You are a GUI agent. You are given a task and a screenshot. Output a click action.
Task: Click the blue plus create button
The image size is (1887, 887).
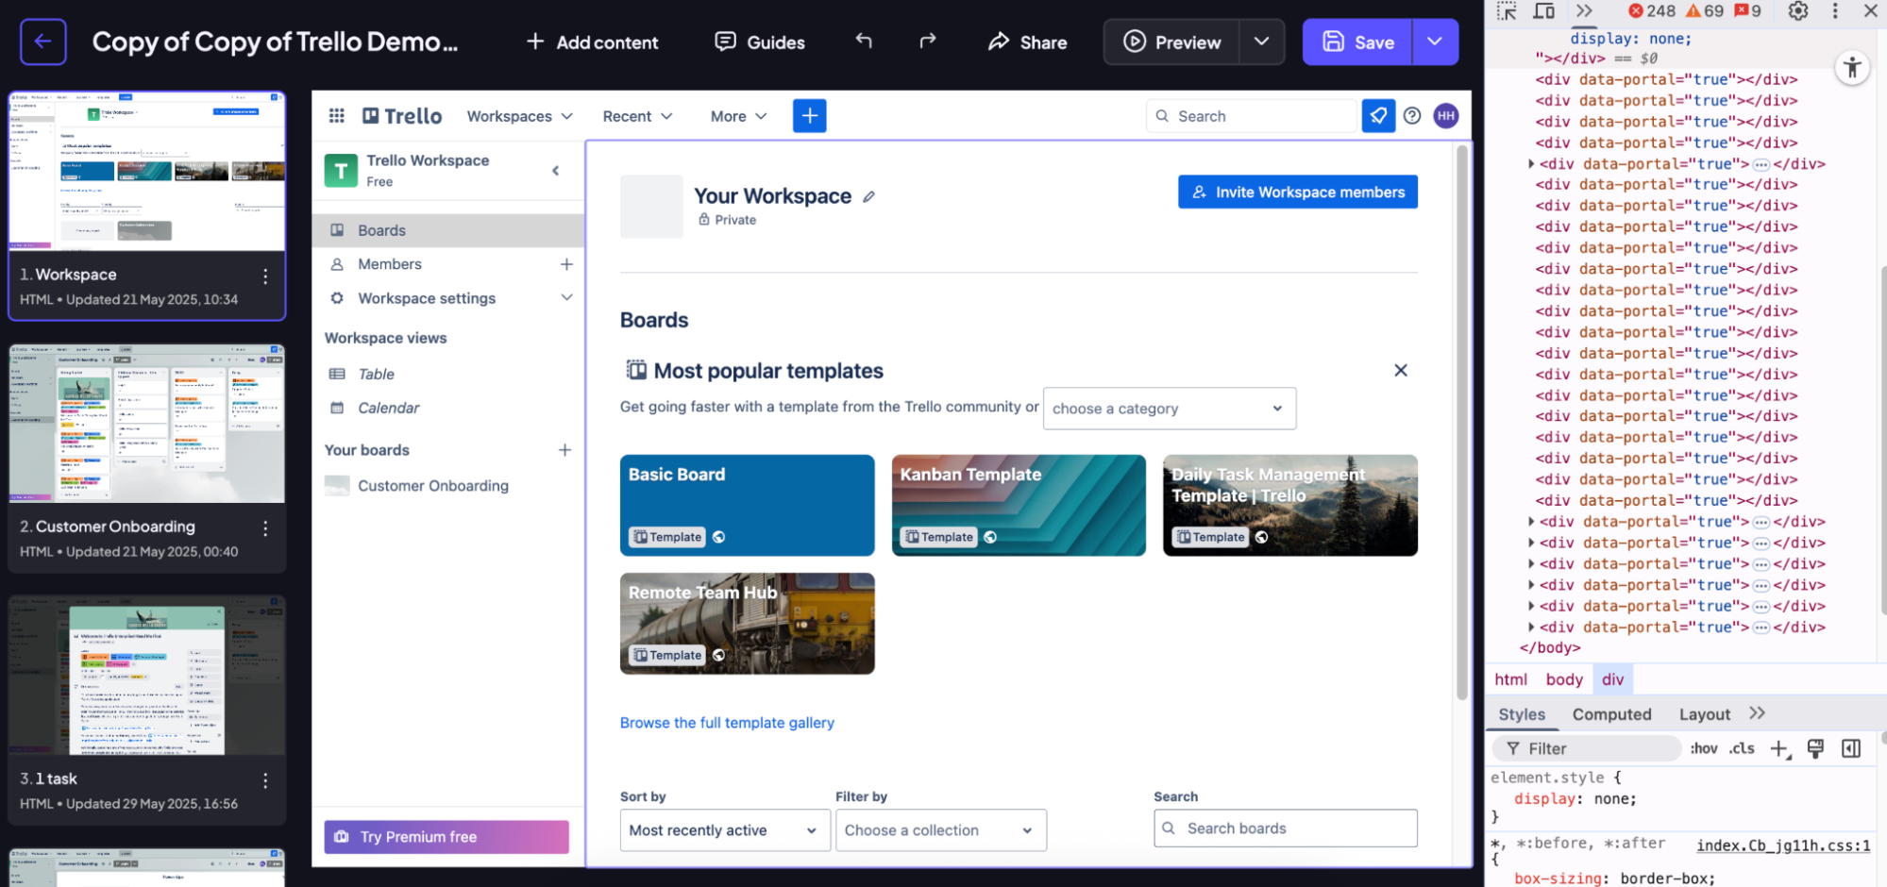[809, 115]
